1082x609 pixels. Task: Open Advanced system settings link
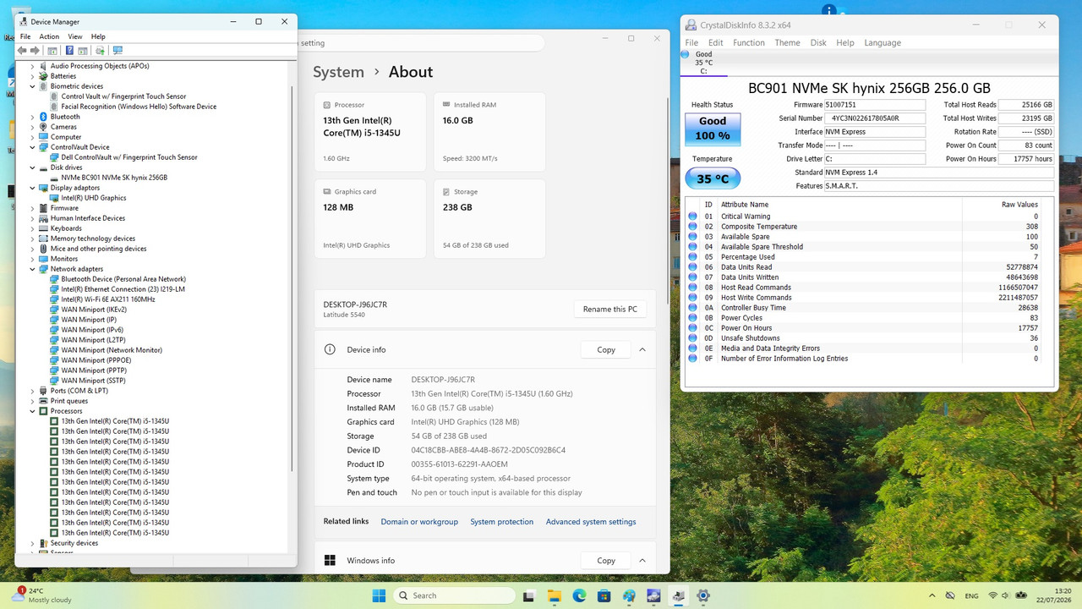coord(591,522)
